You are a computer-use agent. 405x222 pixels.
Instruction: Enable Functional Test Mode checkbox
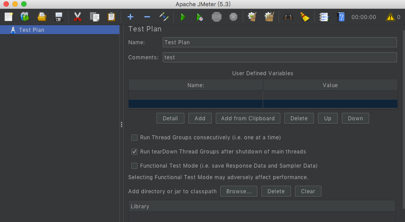pyautogui.click(x=135, y=166)
